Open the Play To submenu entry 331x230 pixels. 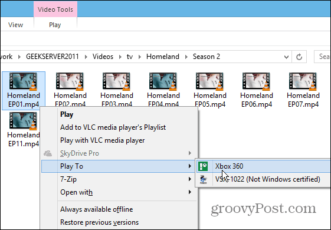click(118, 166)
